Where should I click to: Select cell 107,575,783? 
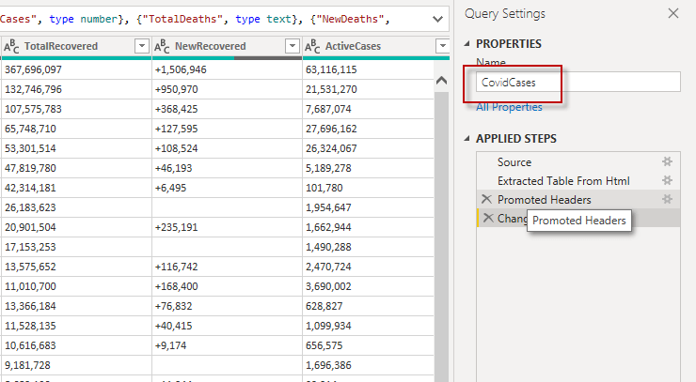click(76, 109)
